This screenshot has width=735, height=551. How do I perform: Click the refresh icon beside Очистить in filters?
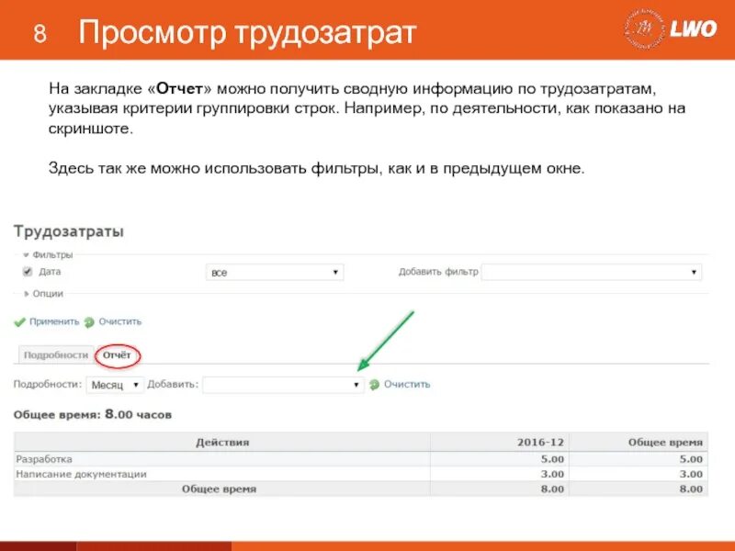[x=87, y=322]
